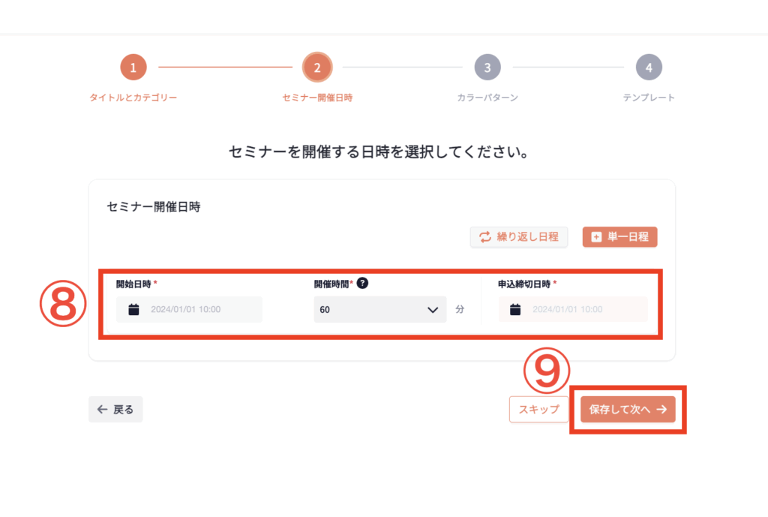The image size is (768, 517).
Task: Open the 開催時間 duration dropdown showing 60
Action: point(371,309)
